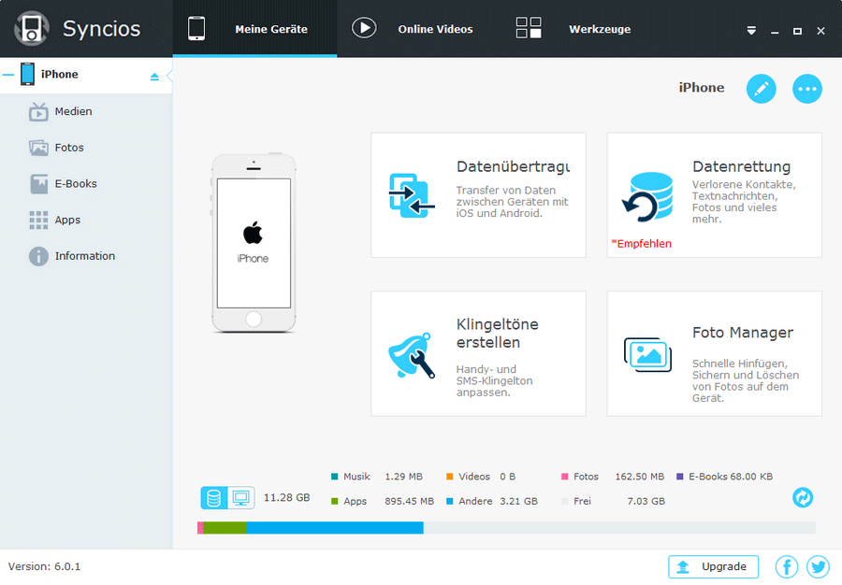Open Apps in the sidebar
The height and width of the screenshot is (585, 842).
pyautogui.click(x=67, y=220)
